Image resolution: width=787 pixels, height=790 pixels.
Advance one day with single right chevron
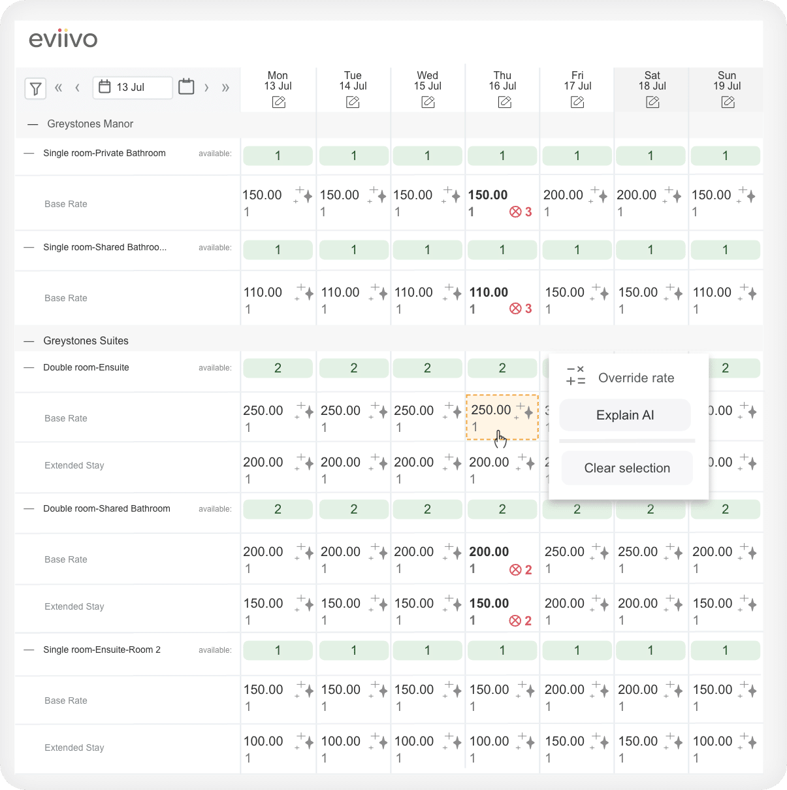(x=206, y=88)
